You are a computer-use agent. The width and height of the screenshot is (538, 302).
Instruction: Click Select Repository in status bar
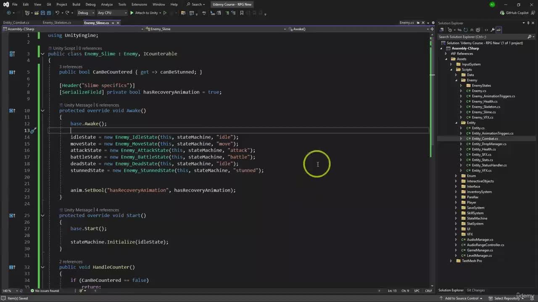tap(507, 298)
